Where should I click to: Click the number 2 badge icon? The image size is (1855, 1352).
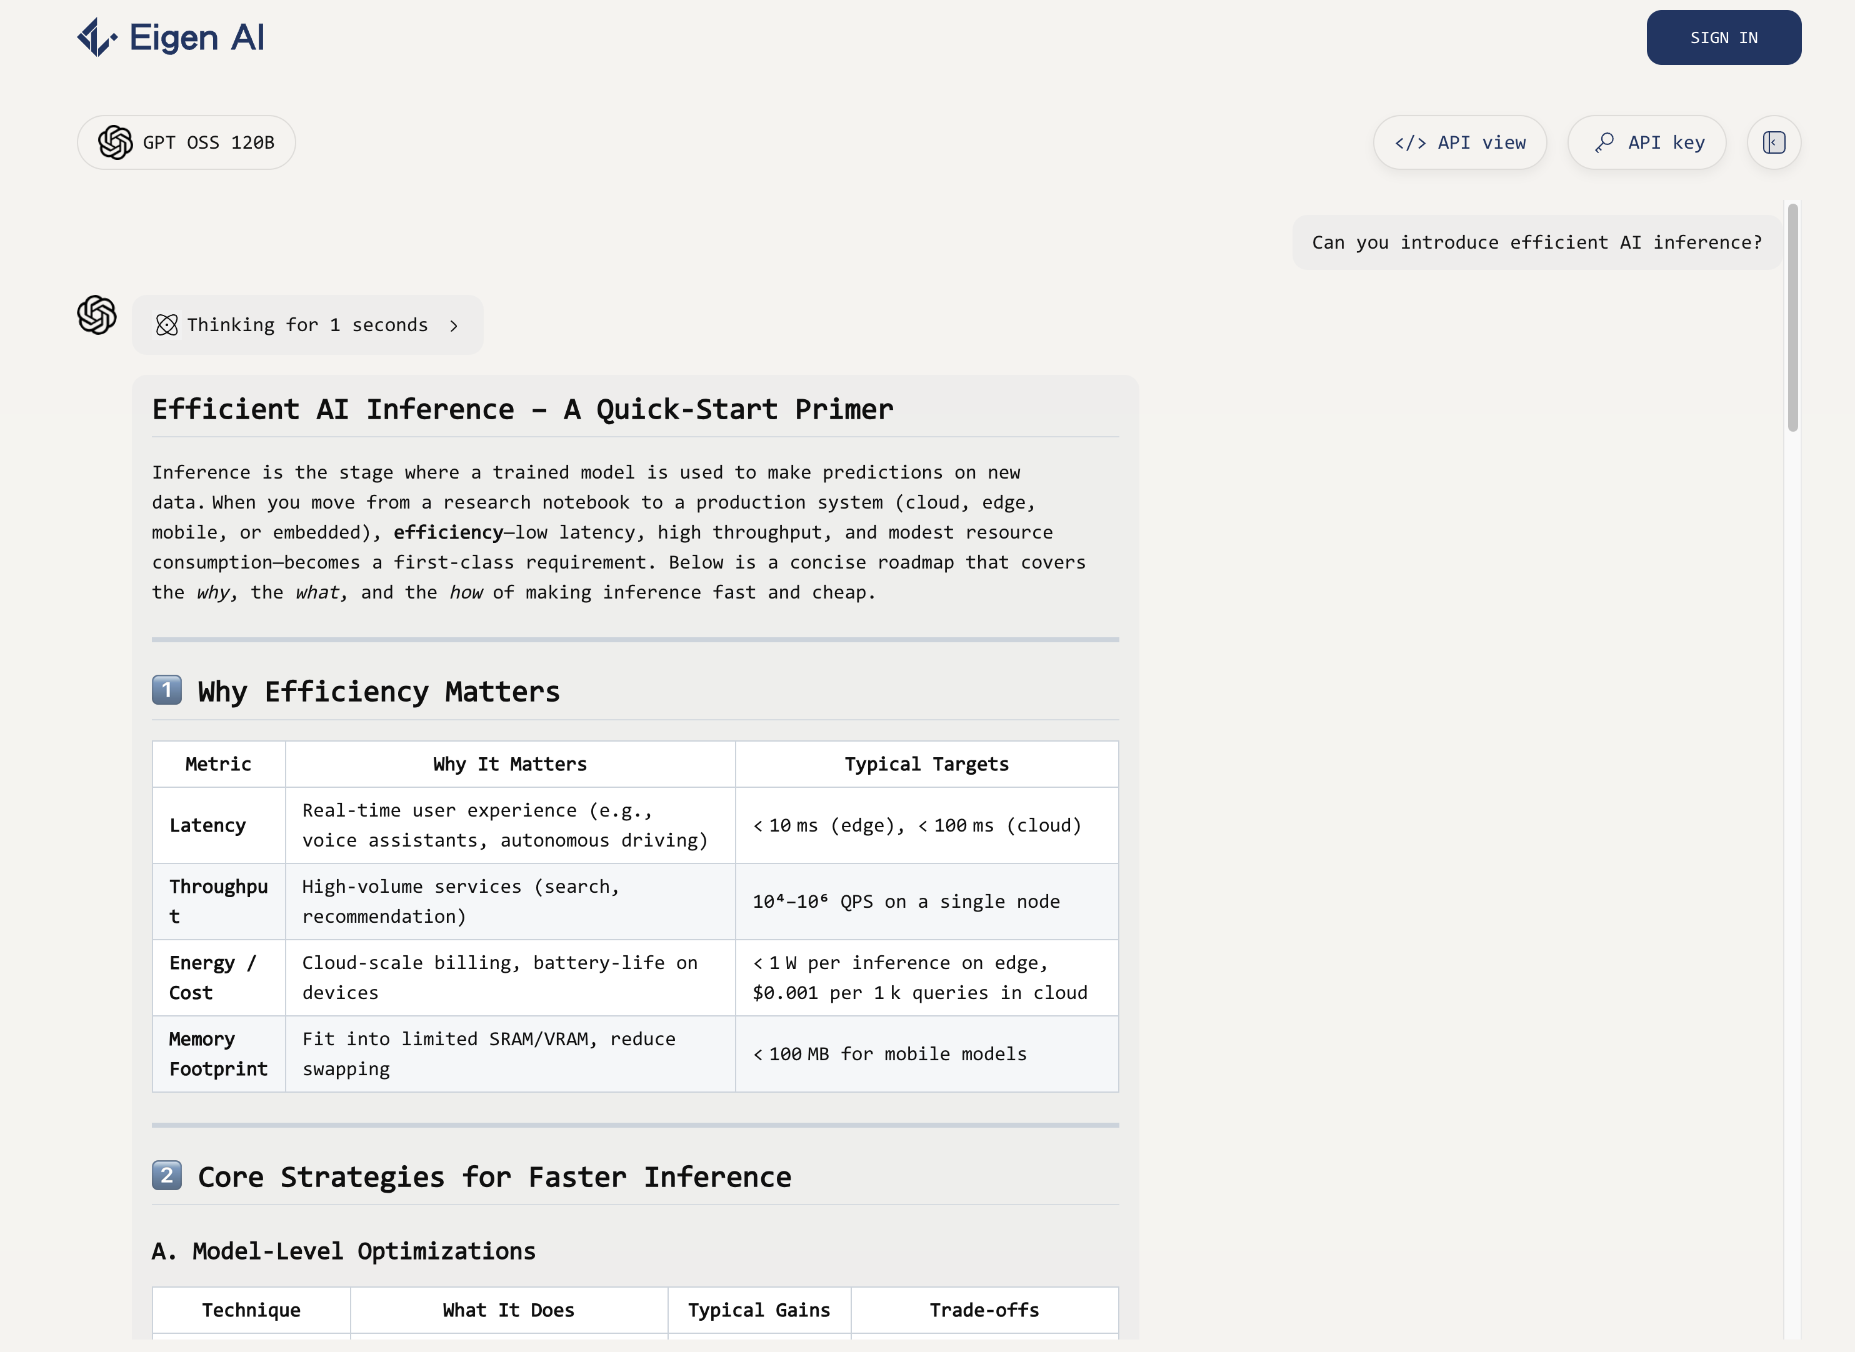pyautogui.click(x=167, y=1176)
